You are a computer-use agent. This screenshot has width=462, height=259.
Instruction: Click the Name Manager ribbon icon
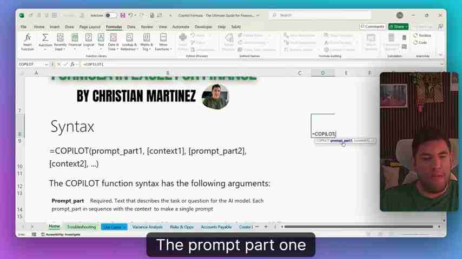pyautogui.click(x=229, y=38)
